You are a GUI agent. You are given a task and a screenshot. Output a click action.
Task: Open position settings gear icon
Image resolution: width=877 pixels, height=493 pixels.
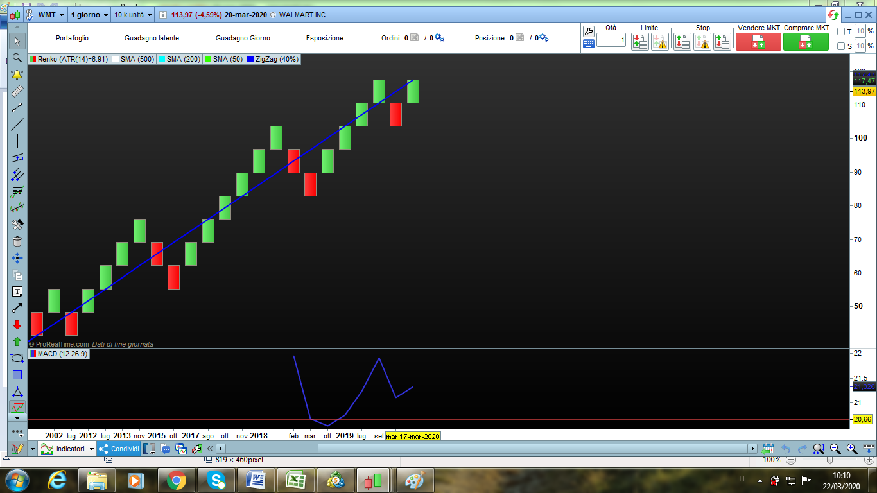coord(544,38)
